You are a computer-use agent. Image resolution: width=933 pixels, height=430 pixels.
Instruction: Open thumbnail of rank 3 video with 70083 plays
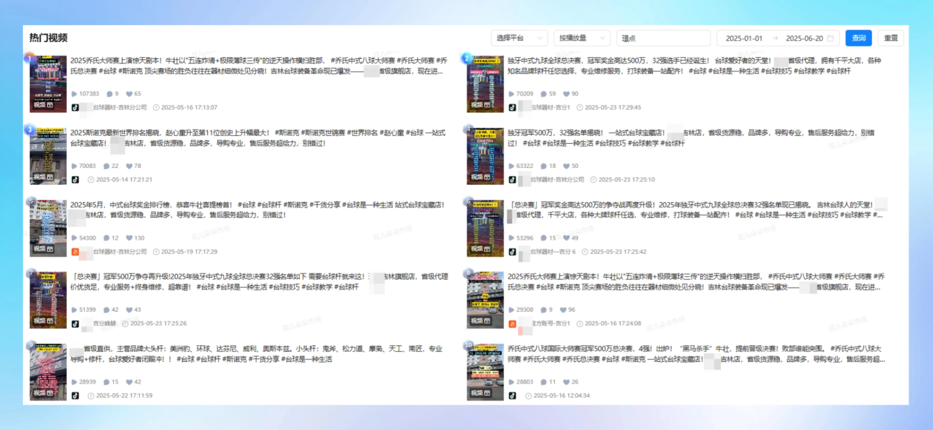(48, 156)
